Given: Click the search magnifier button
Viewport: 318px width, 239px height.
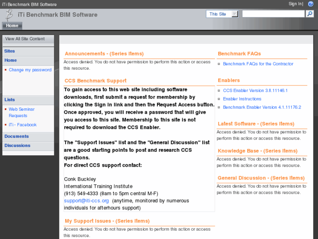Looking at the screenshot, I should click(310, 14).
